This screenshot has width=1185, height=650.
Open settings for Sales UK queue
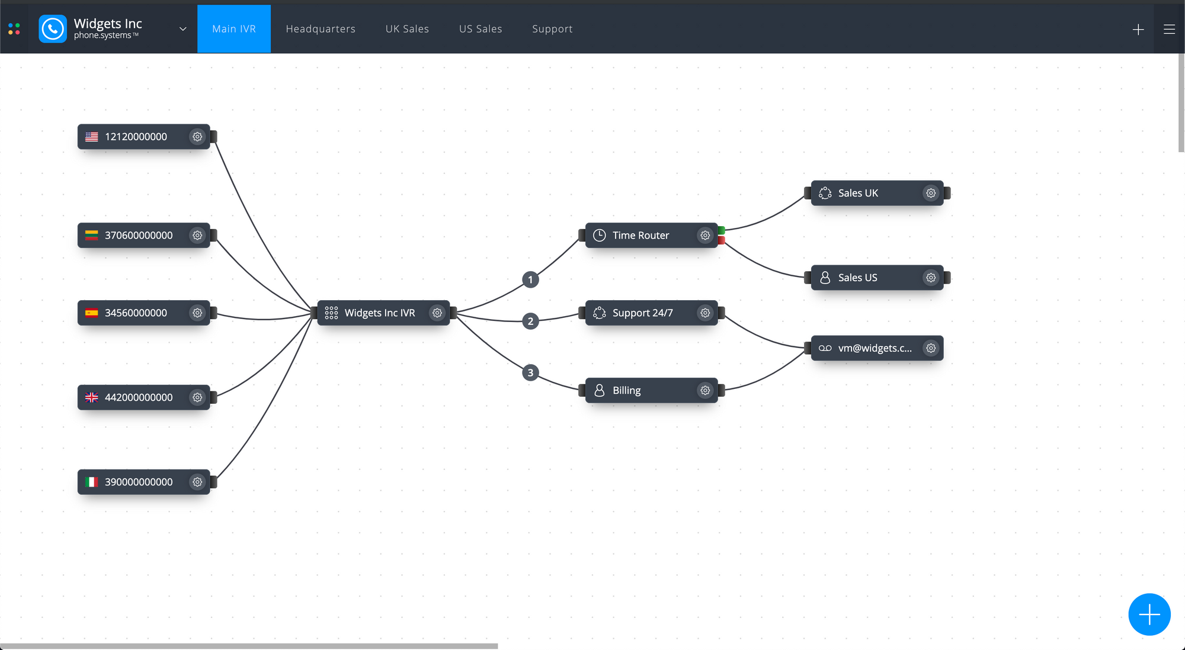coord(931,193)
